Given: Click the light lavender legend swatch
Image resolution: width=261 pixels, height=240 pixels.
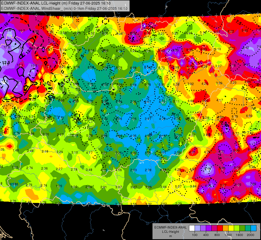Looking at the screenshot, I should point(197,228).
